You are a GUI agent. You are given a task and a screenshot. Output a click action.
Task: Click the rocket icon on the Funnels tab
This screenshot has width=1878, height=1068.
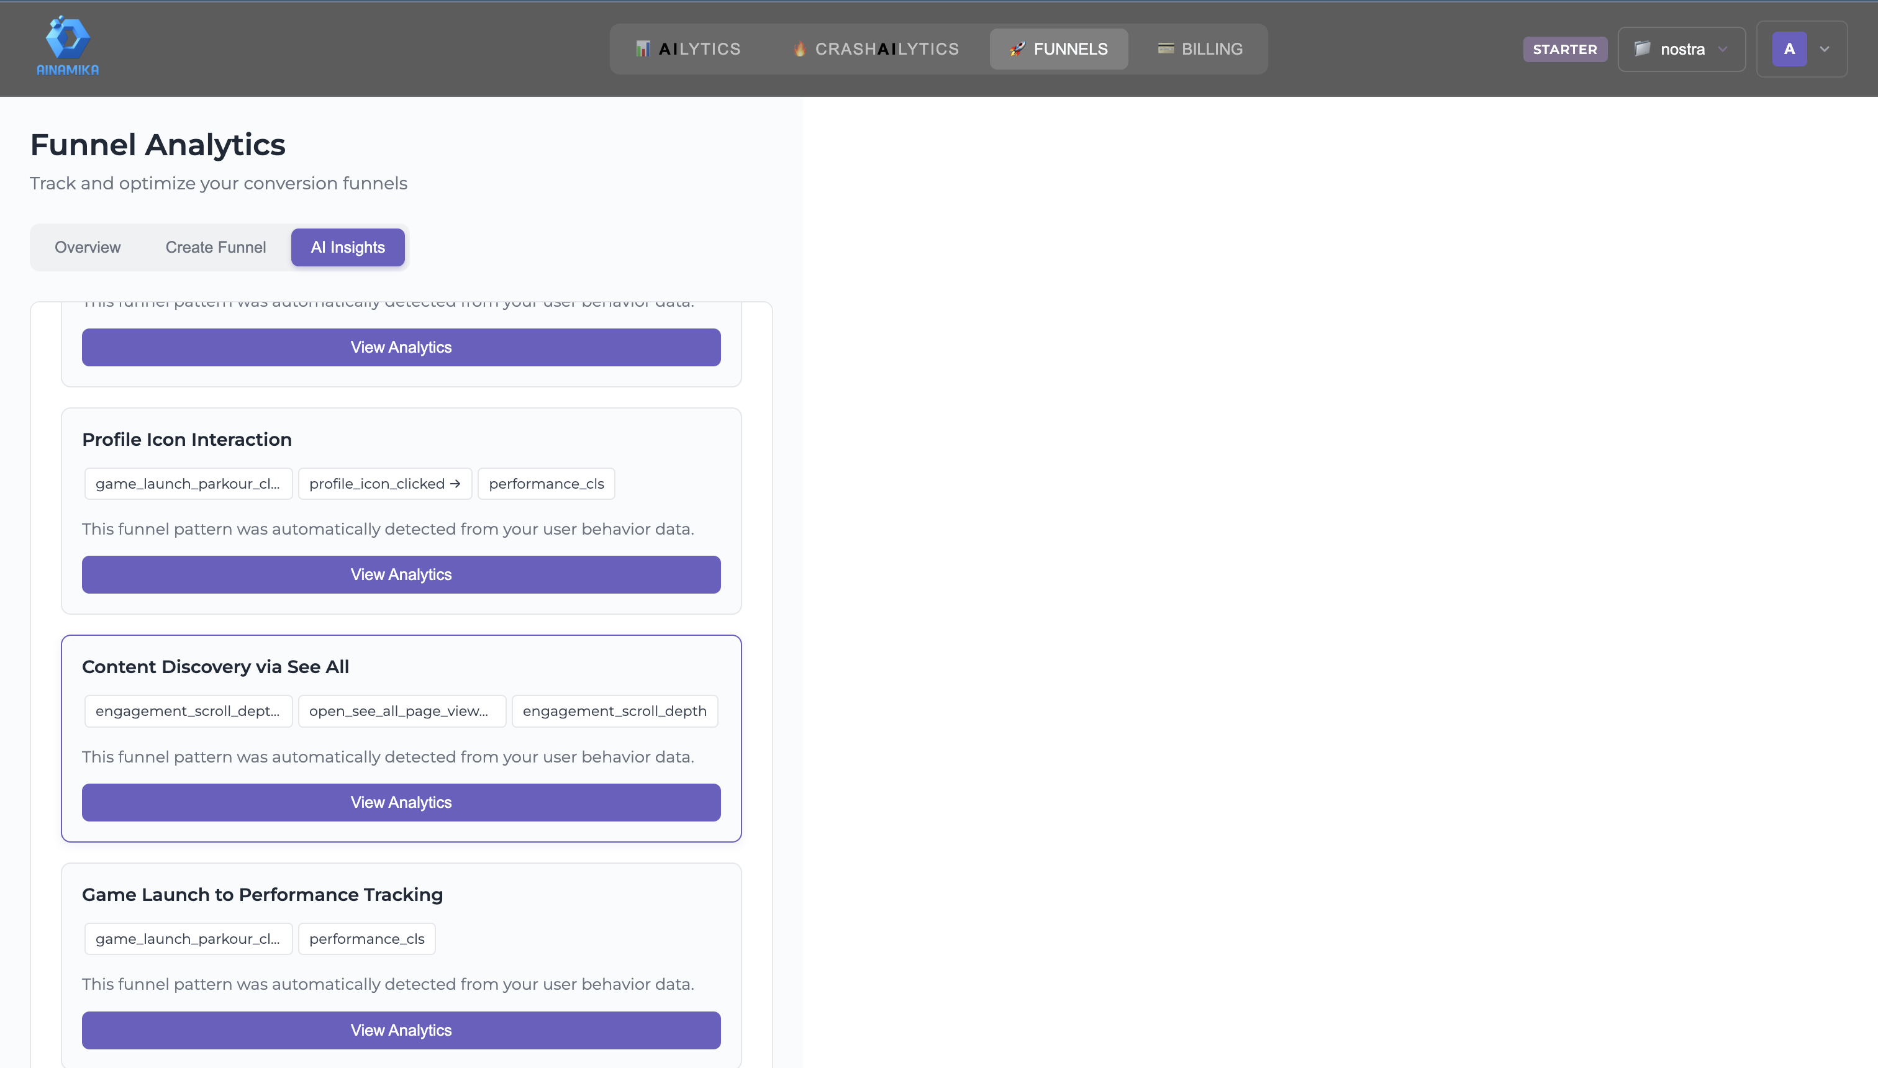(x=1017, y=48)
